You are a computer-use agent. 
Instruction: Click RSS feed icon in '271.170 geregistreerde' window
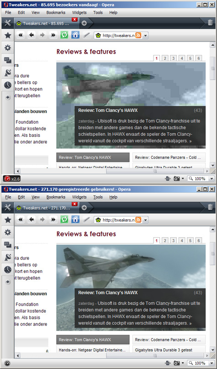(x=138, y=220)
